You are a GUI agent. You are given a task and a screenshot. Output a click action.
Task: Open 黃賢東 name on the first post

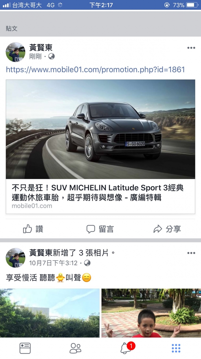point(41,47)
